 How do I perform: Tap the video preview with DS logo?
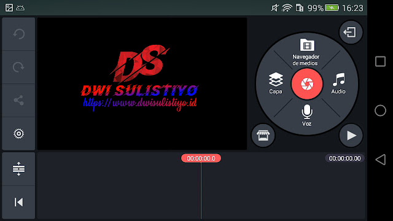(x=142, y=83)
